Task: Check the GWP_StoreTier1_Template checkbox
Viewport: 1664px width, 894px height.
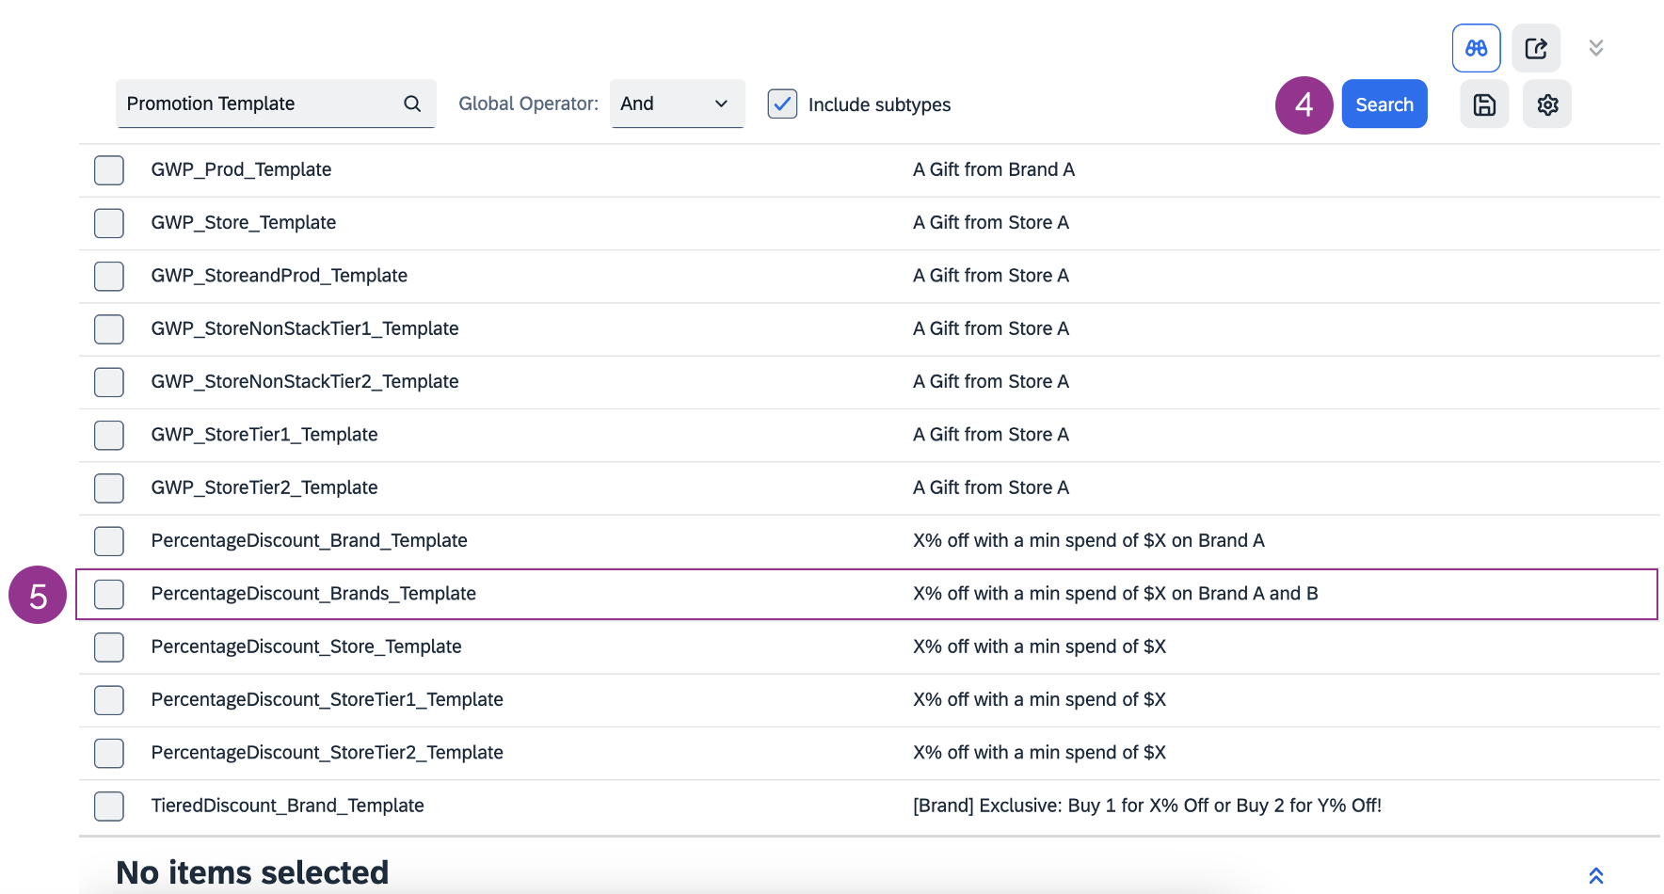Action: point(109,435)
